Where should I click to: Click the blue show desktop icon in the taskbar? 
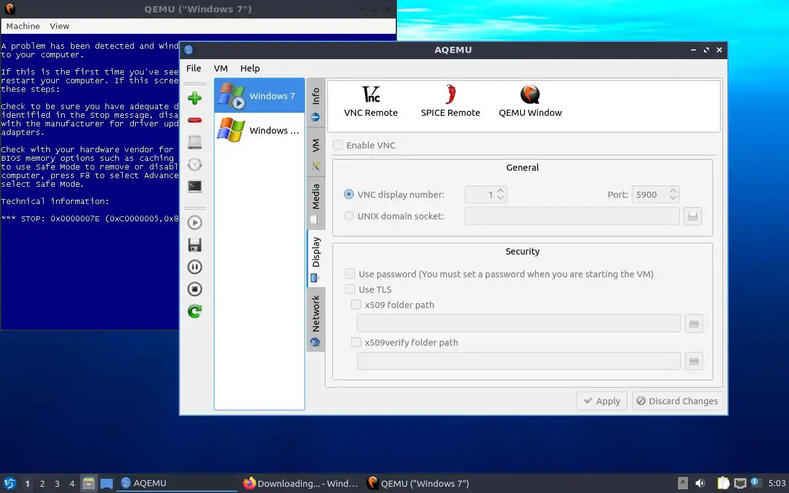tap(107, 483)
